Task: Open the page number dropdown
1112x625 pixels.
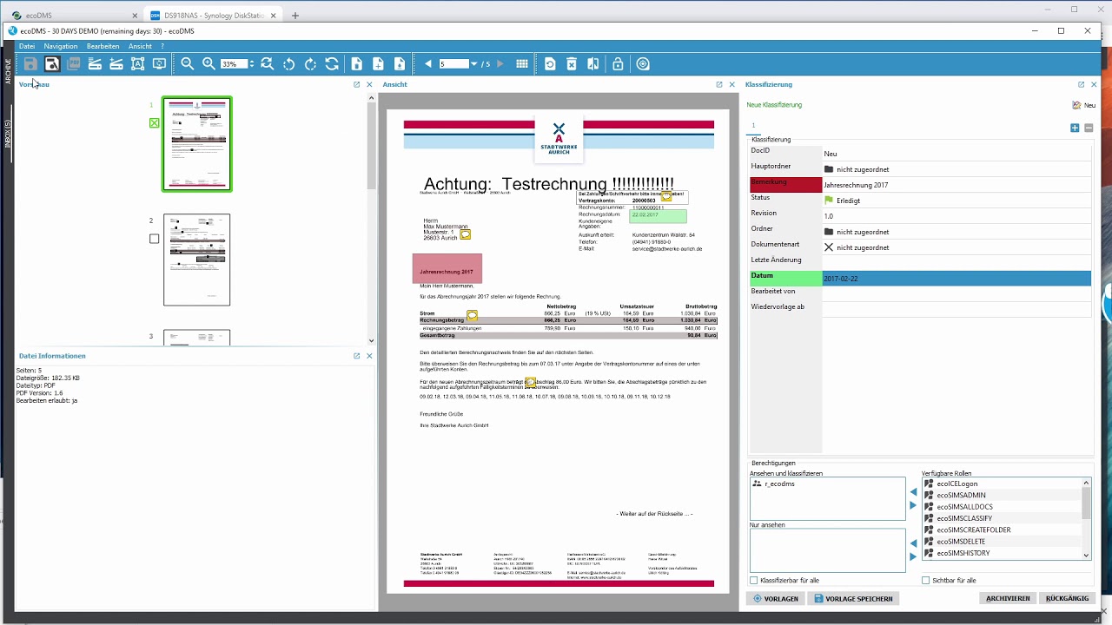Action: tap(474, 64)
